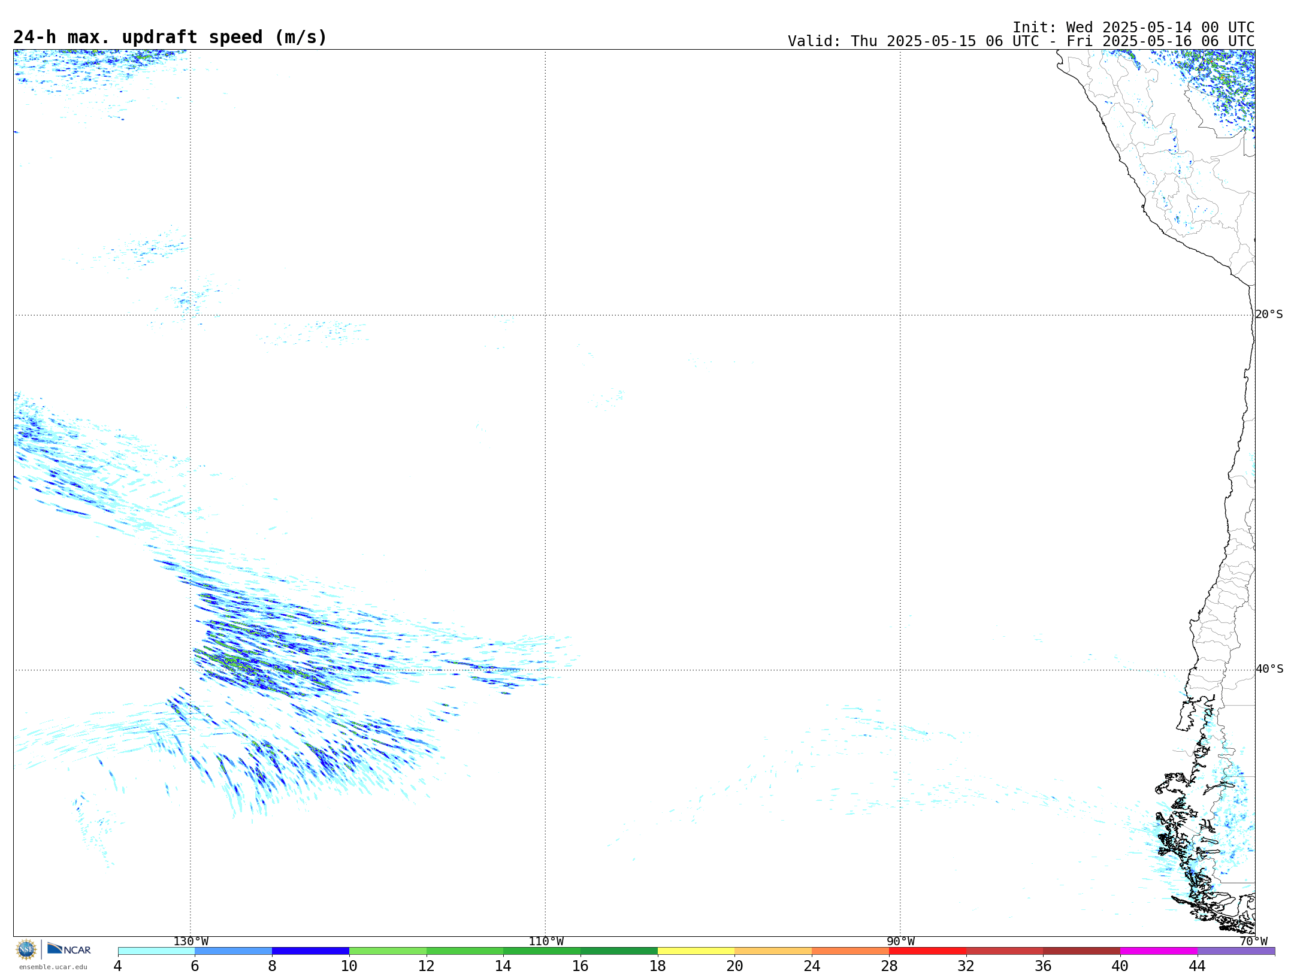Click the purple above-44 color swatch
Viewport: 1294px width, 974px height.
[x=1236, y=951]
